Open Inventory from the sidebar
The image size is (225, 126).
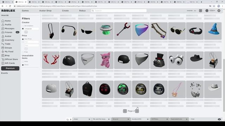coord(8,40)
